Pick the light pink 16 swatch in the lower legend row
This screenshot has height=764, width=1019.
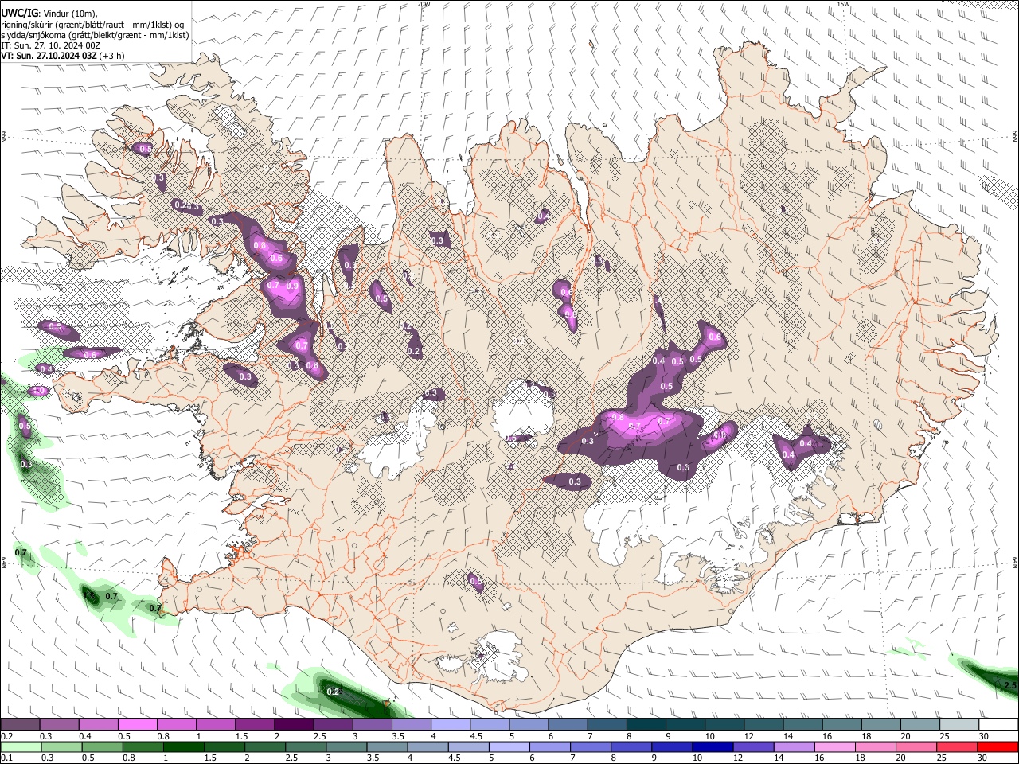click(835, 746)
